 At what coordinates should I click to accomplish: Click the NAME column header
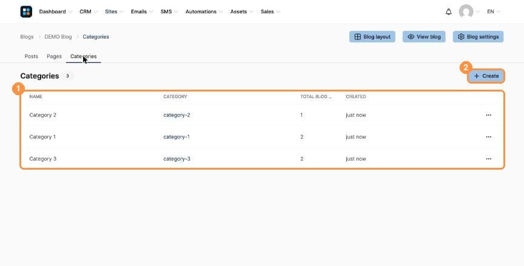[36, 96]
